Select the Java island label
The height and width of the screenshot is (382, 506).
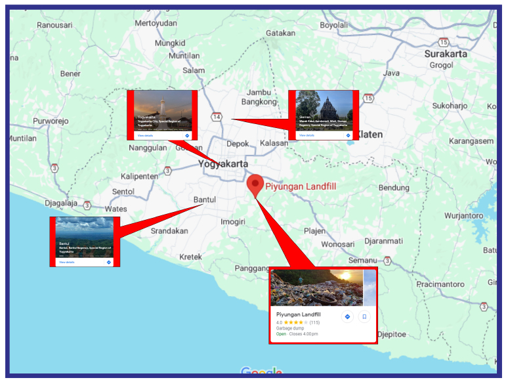pos(391,74)
